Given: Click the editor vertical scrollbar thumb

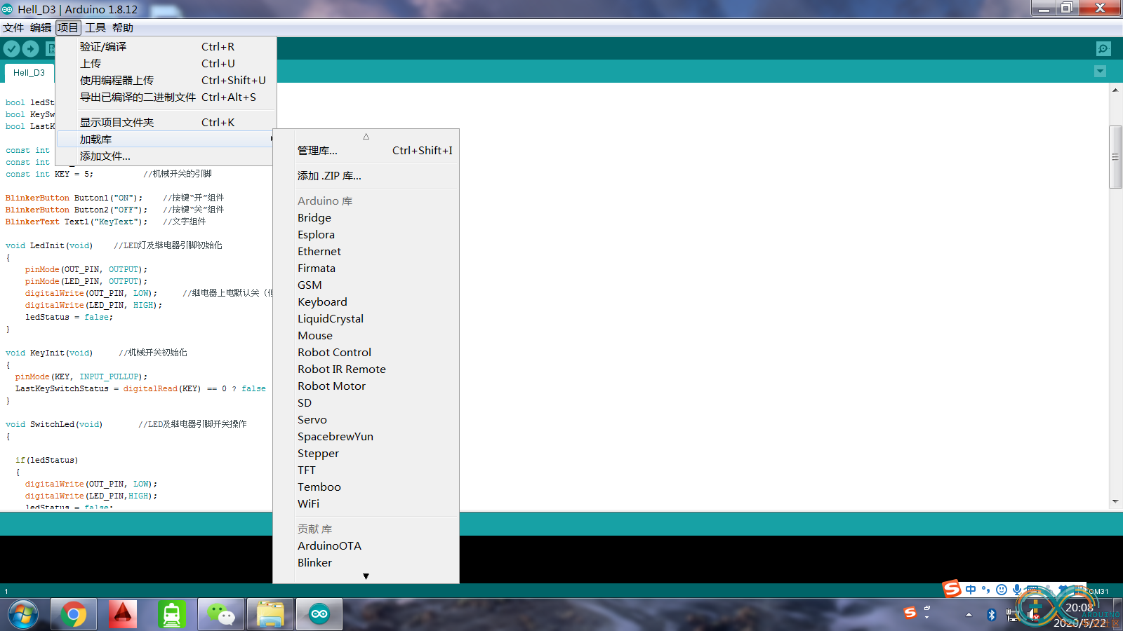Looking at the screenshot, I should tap(1115, 157).
